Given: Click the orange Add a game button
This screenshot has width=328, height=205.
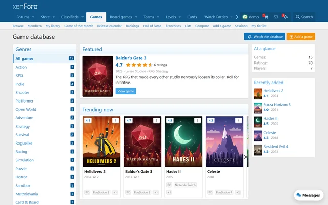Looking at the screenshot, I should 301,37.
